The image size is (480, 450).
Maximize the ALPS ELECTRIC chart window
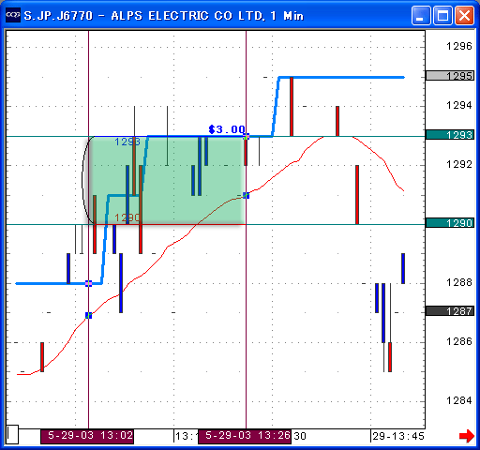pos(442,15)
